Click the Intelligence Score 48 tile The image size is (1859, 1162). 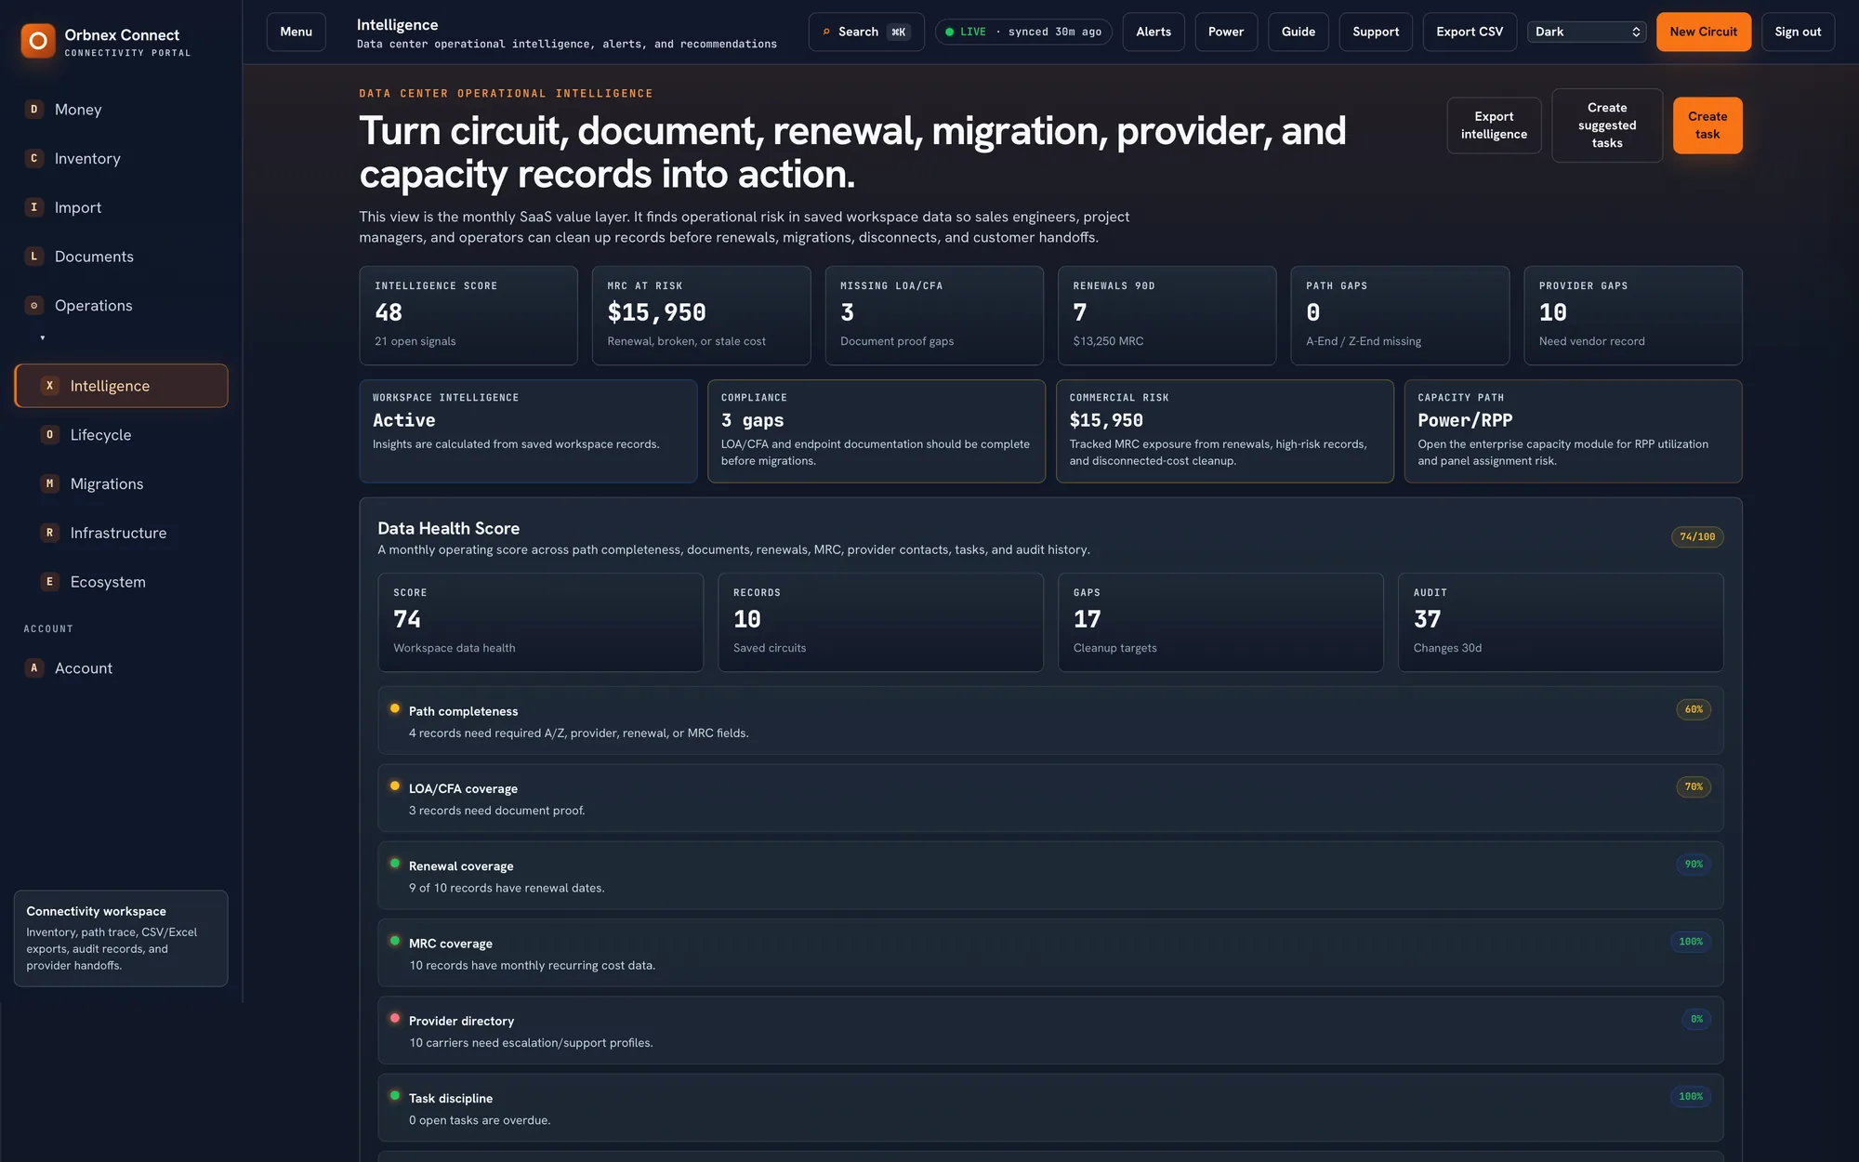468,316
